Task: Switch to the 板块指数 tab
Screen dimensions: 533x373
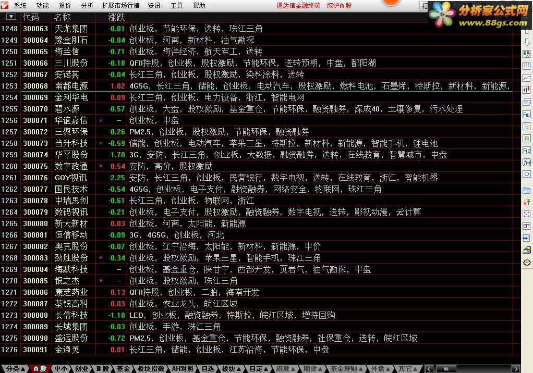Action: [x=151, y=369]
